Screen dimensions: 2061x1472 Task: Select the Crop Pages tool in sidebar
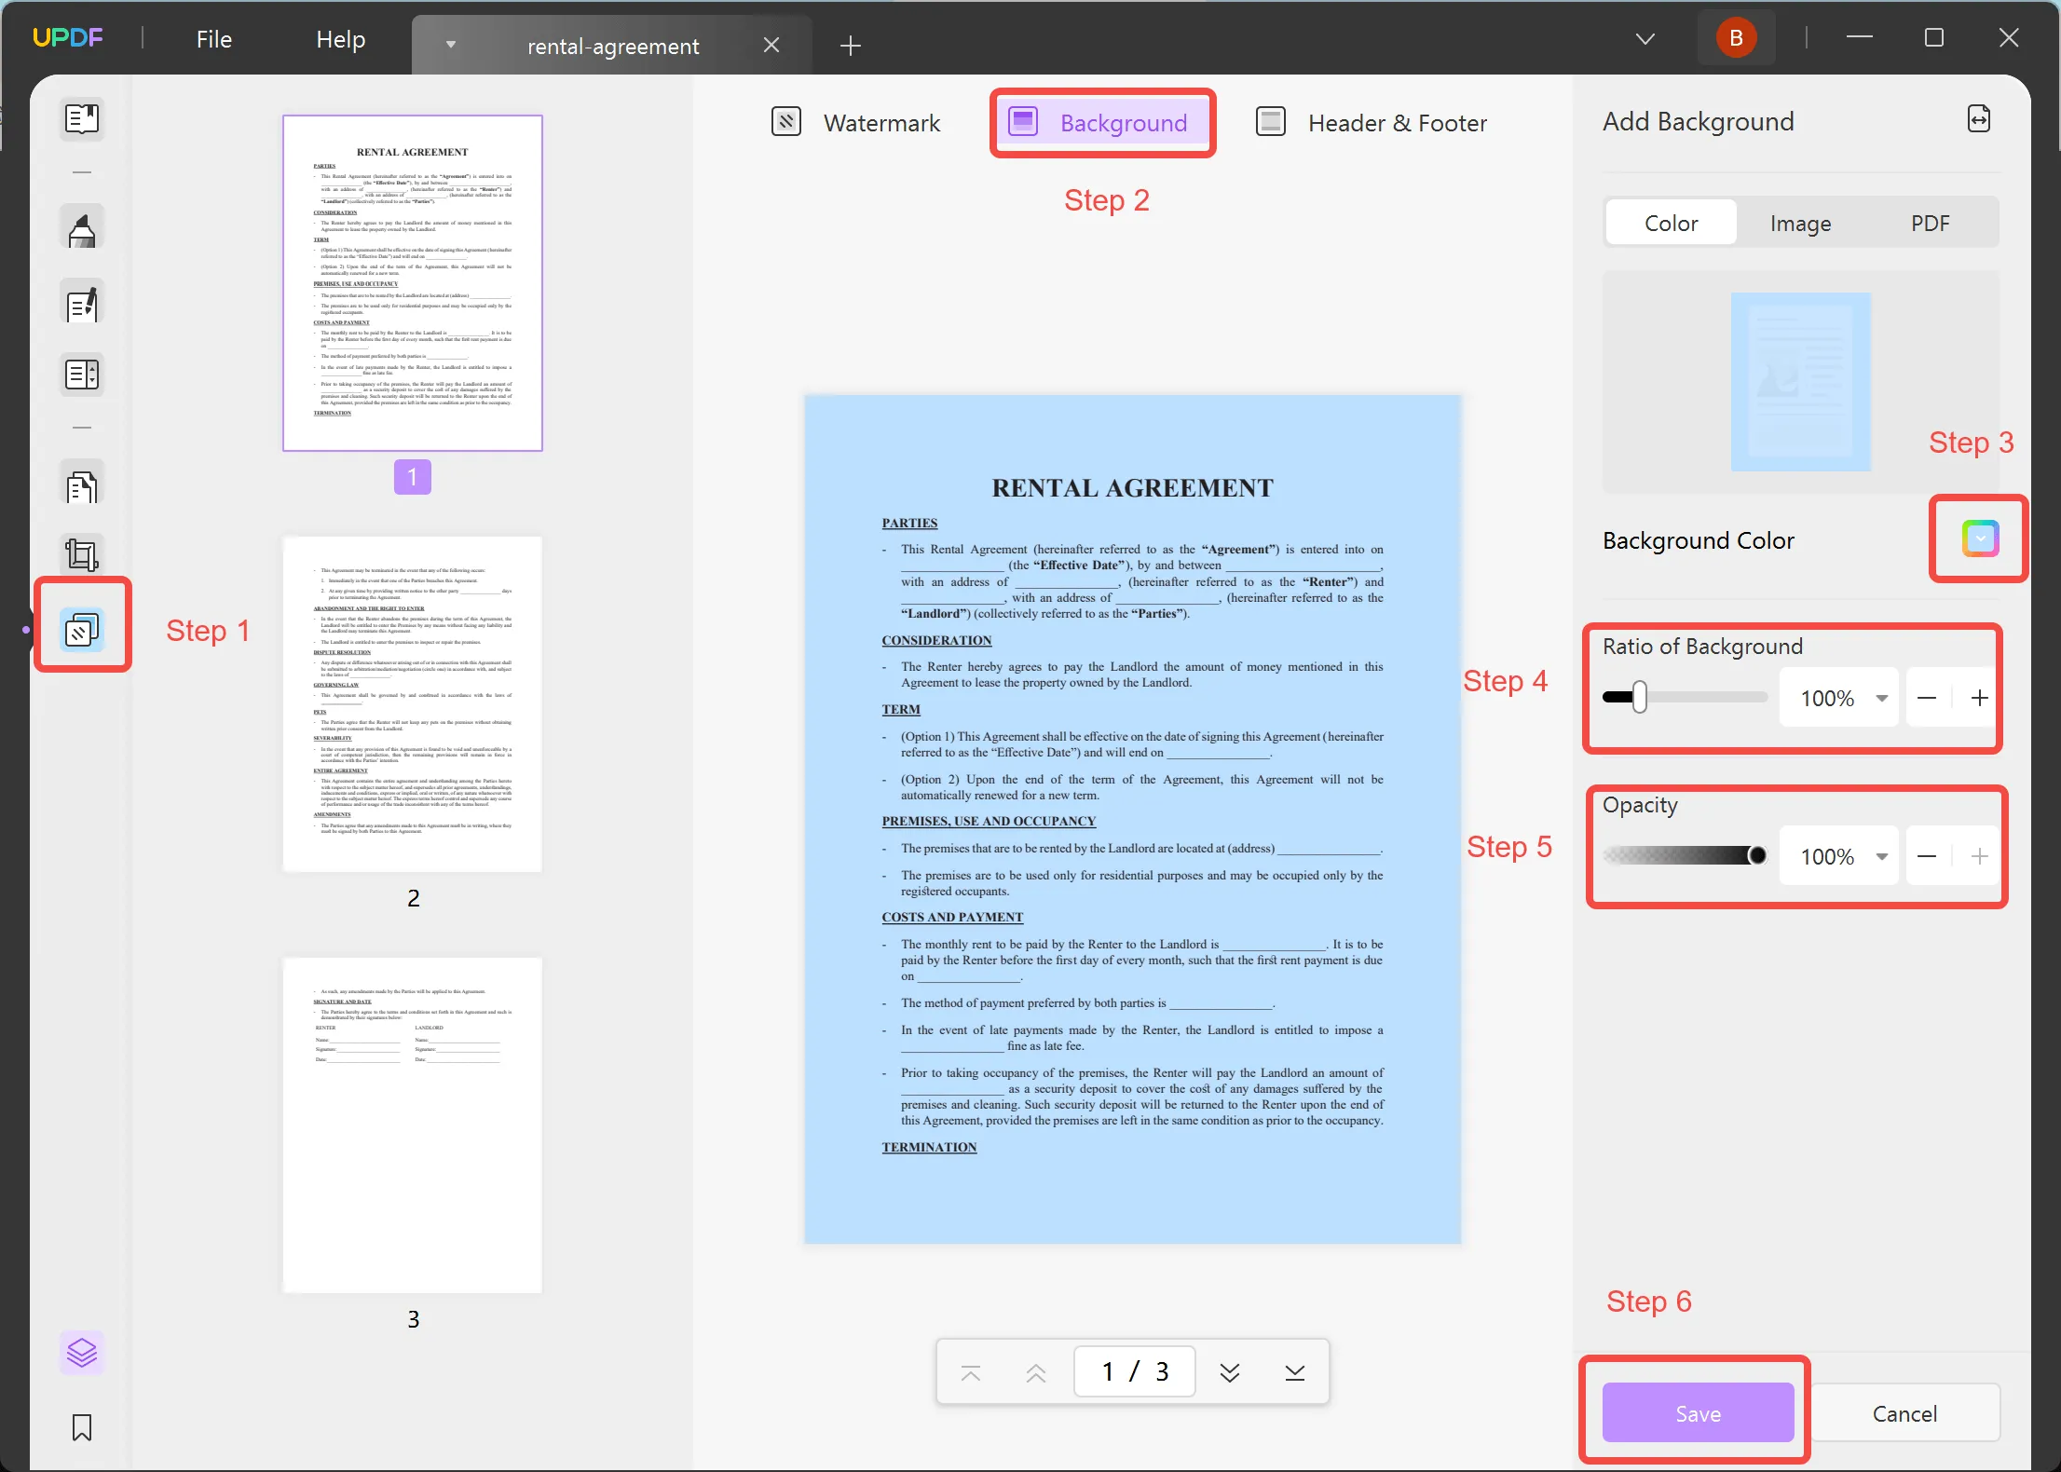[x=81, y=554]
